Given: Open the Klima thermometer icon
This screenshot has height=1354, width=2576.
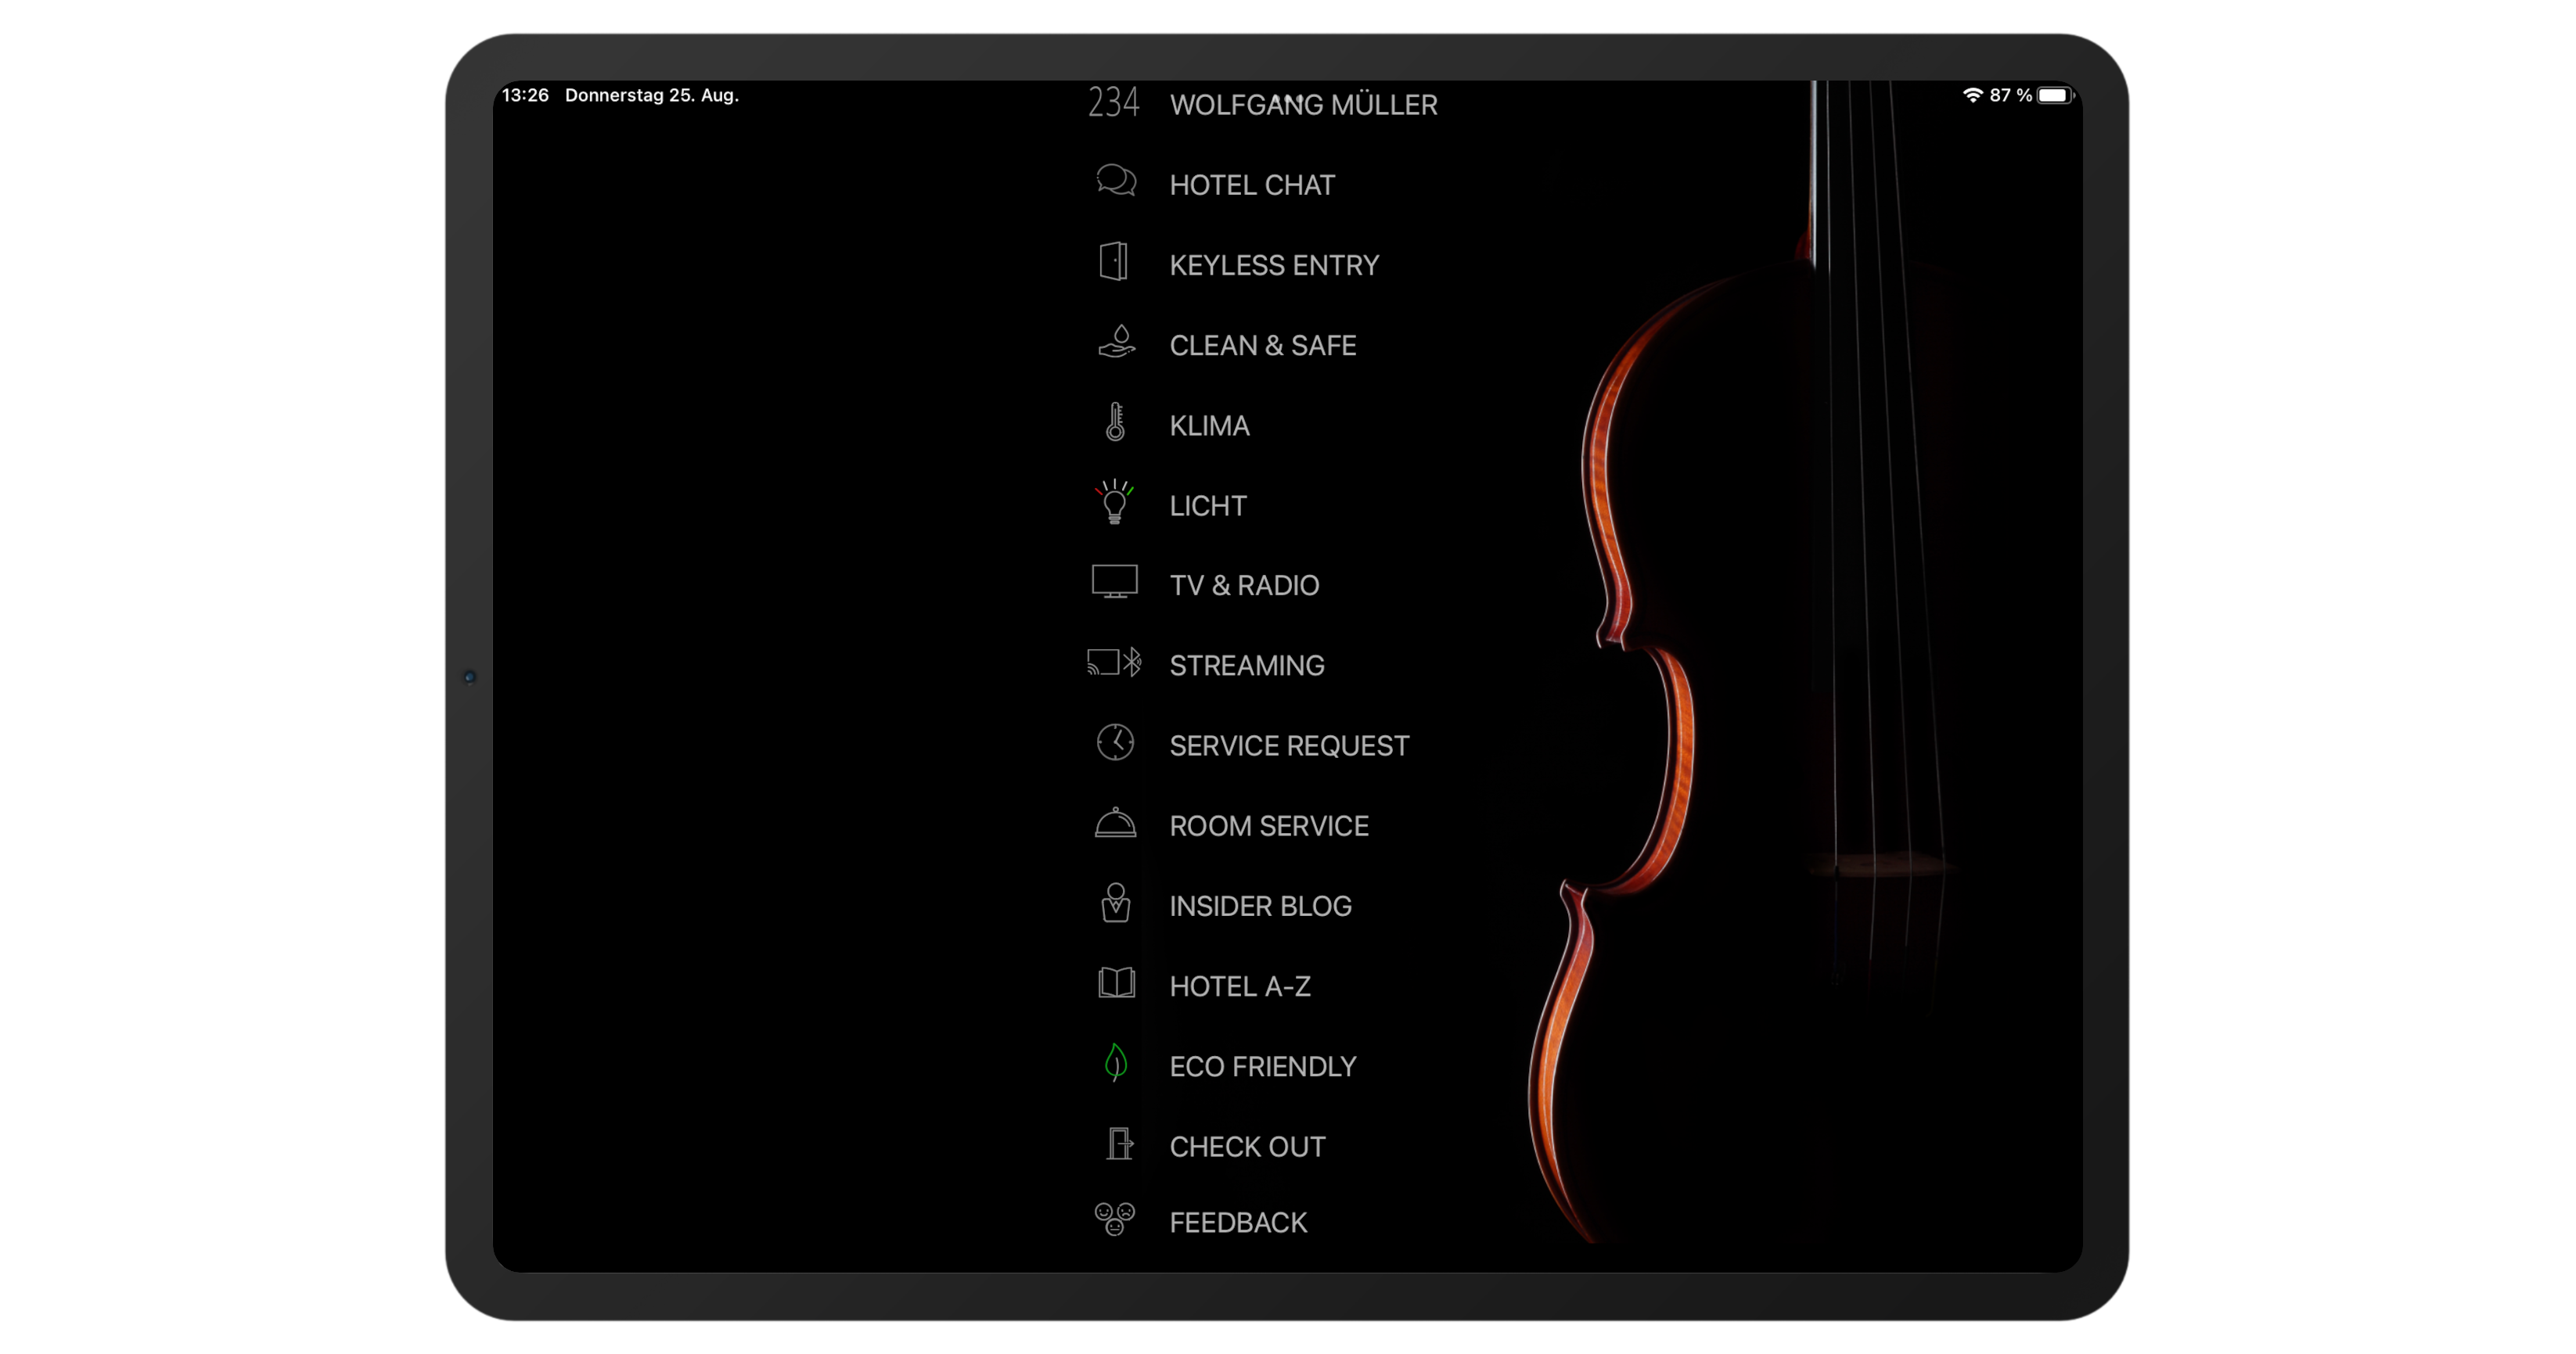Looking at the screenshot, I should click(x=1115, y=422).
